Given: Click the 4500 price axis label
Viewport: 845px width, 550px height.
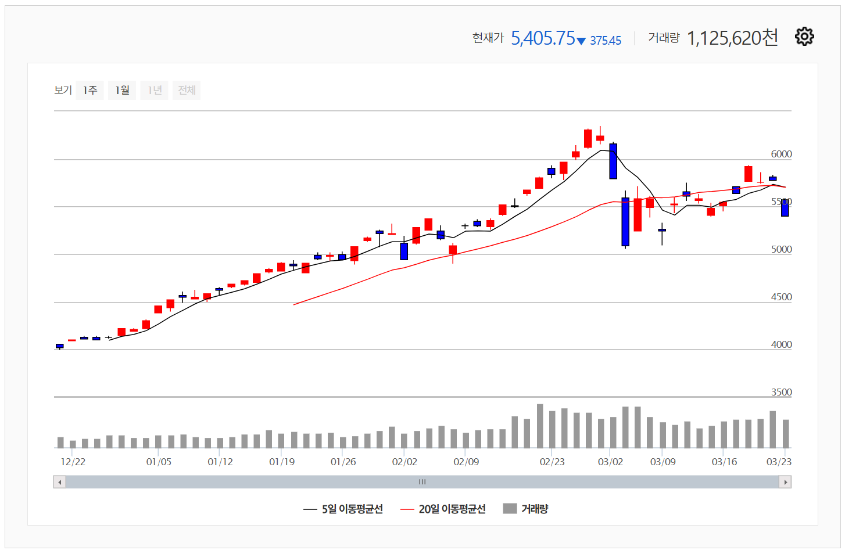Looking at the screenshot, I should [781, 297].
